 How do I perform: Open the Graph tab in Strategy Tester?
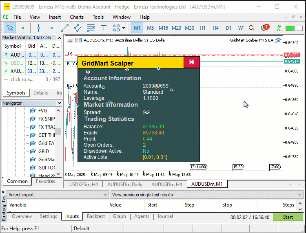point(120,216)
